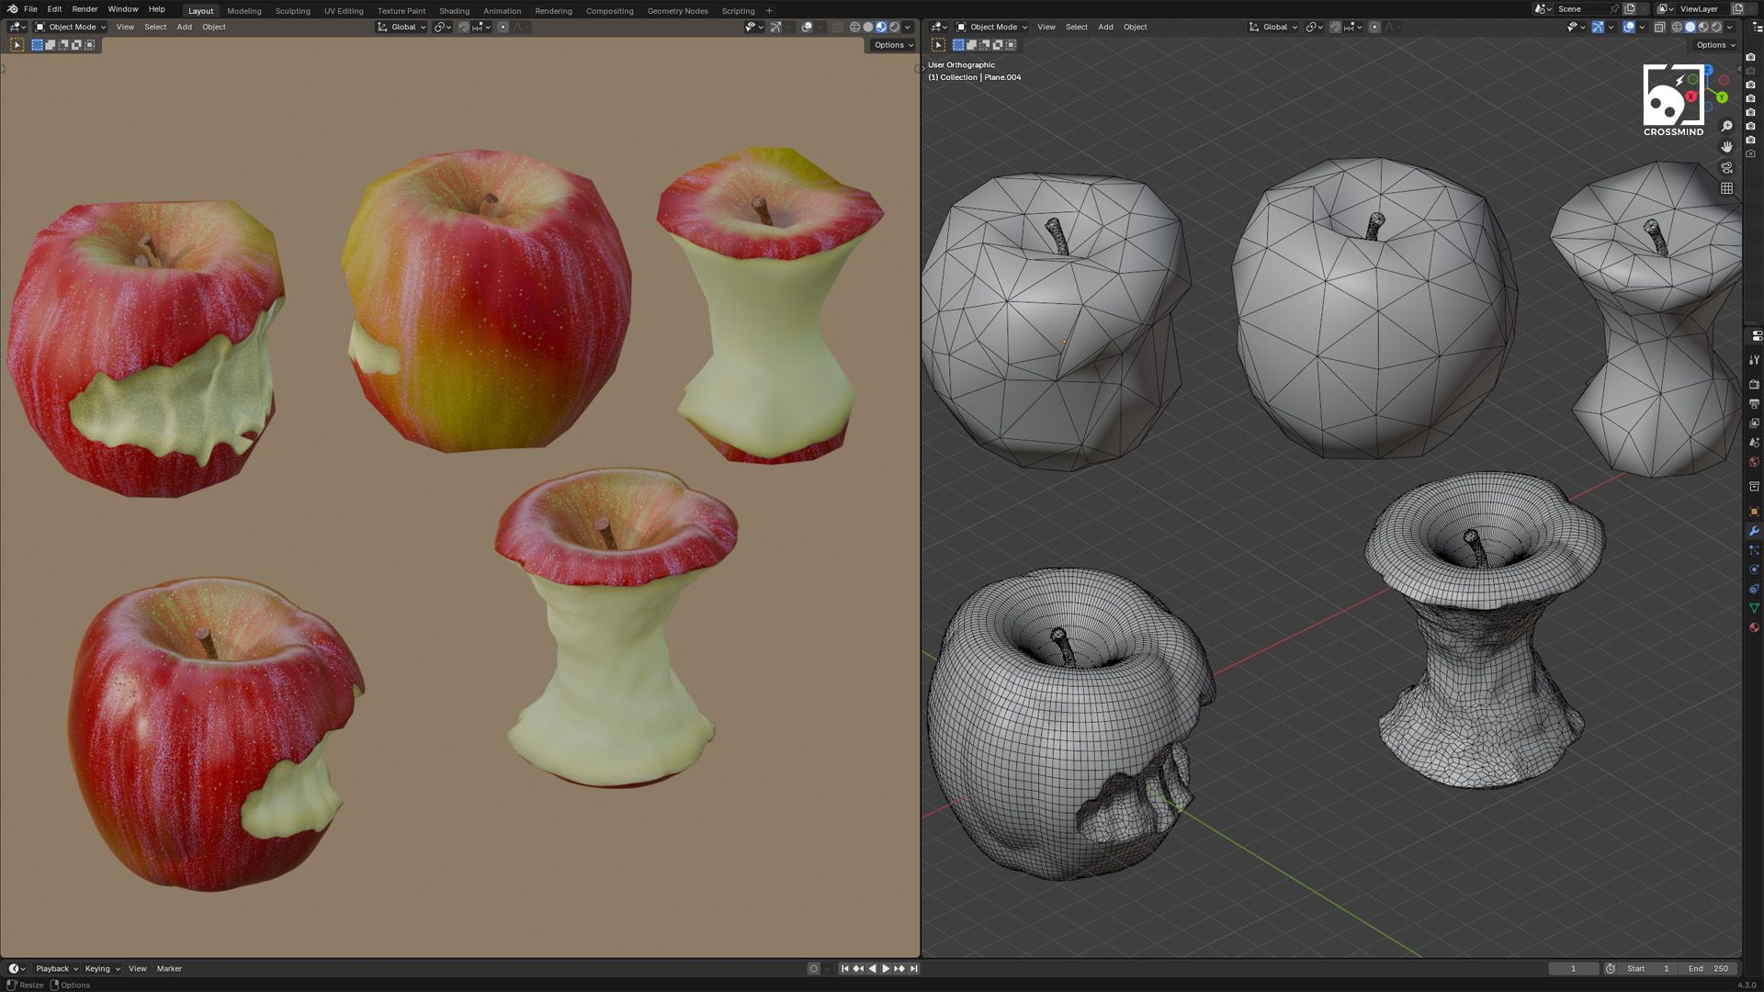Click the End frame 250 field

1709,968
